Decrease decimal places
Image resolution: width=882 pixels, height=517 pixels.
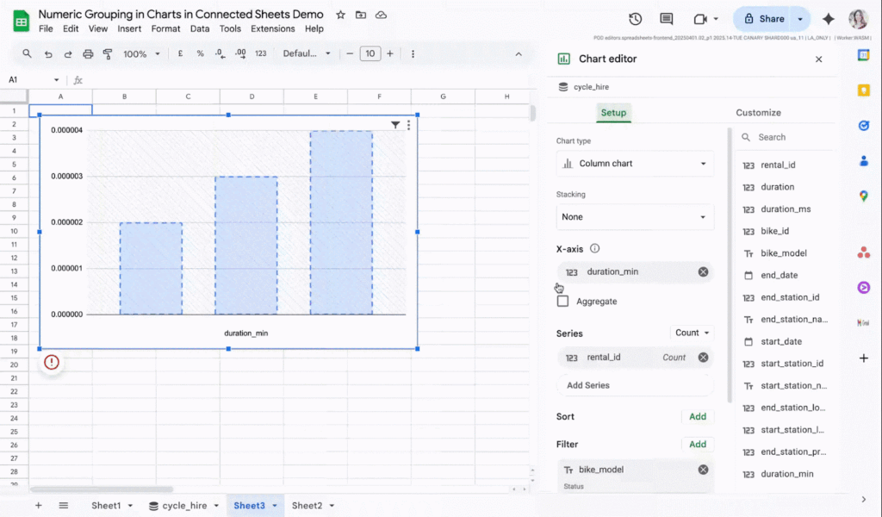(x=219, y=53)
